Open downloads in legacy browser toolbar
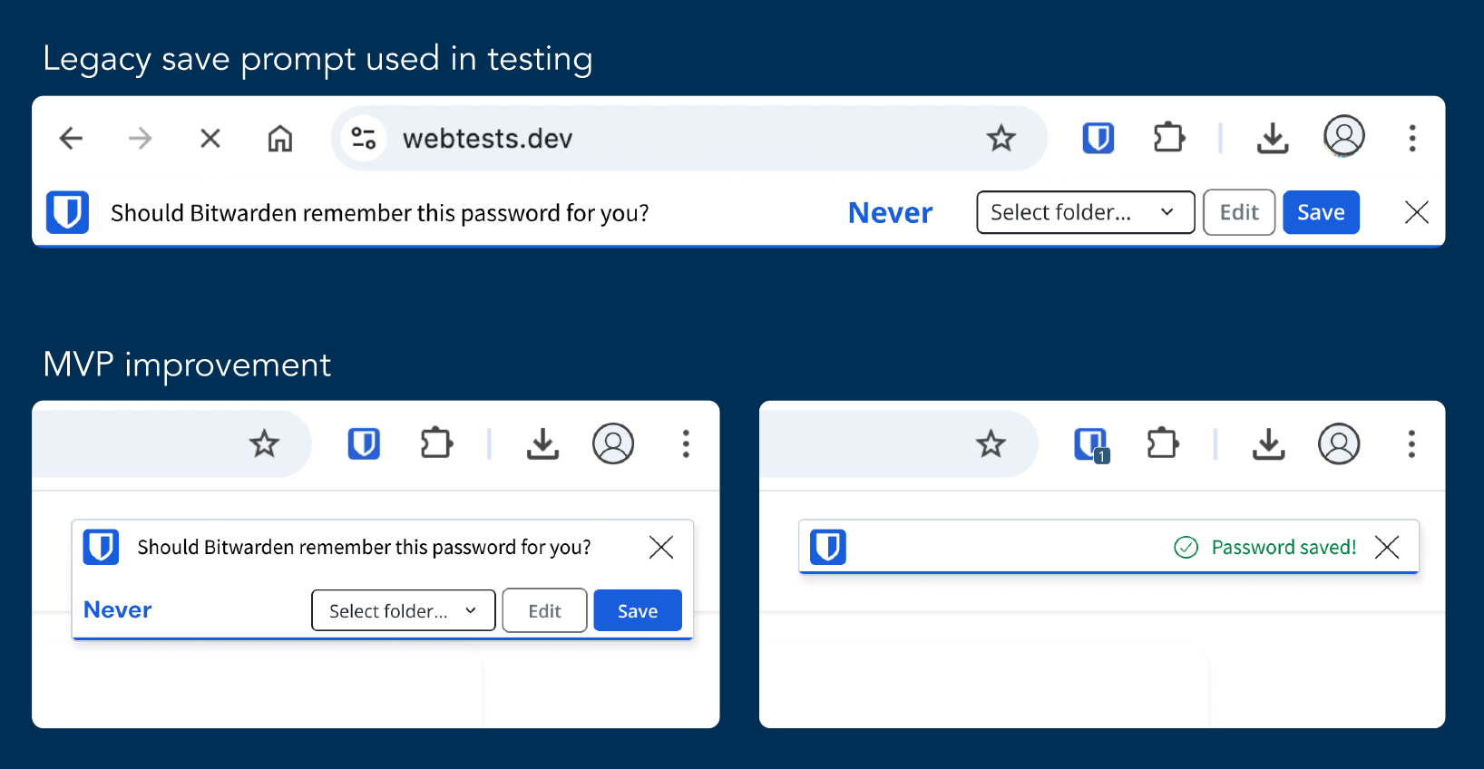 pos(1273,138)
